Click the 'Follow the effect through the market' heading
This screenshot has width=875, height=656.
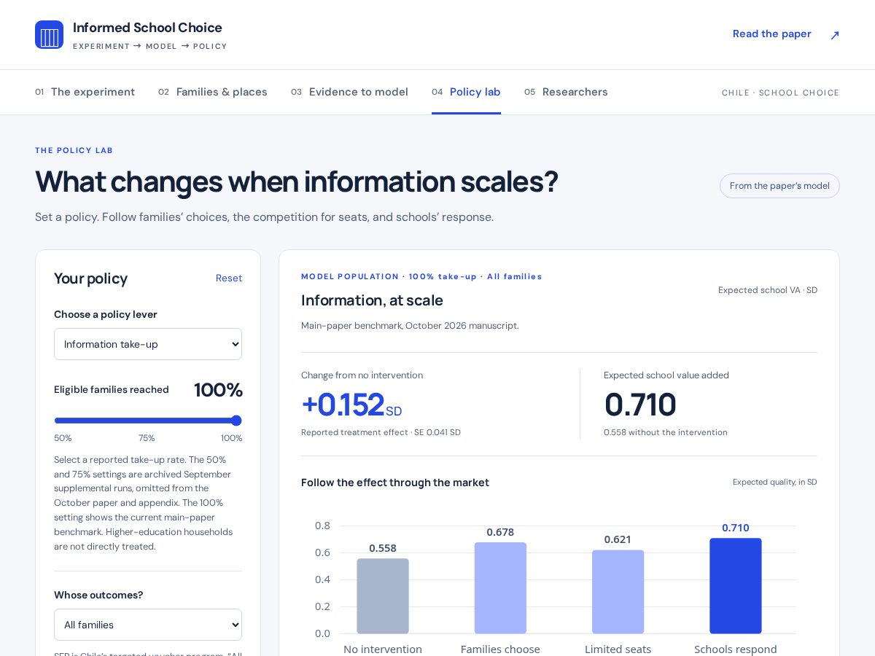[395, 483]
